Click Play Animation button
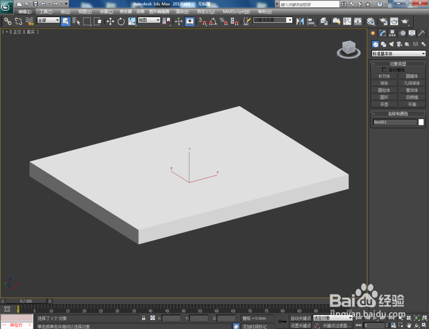 point(375,318)
